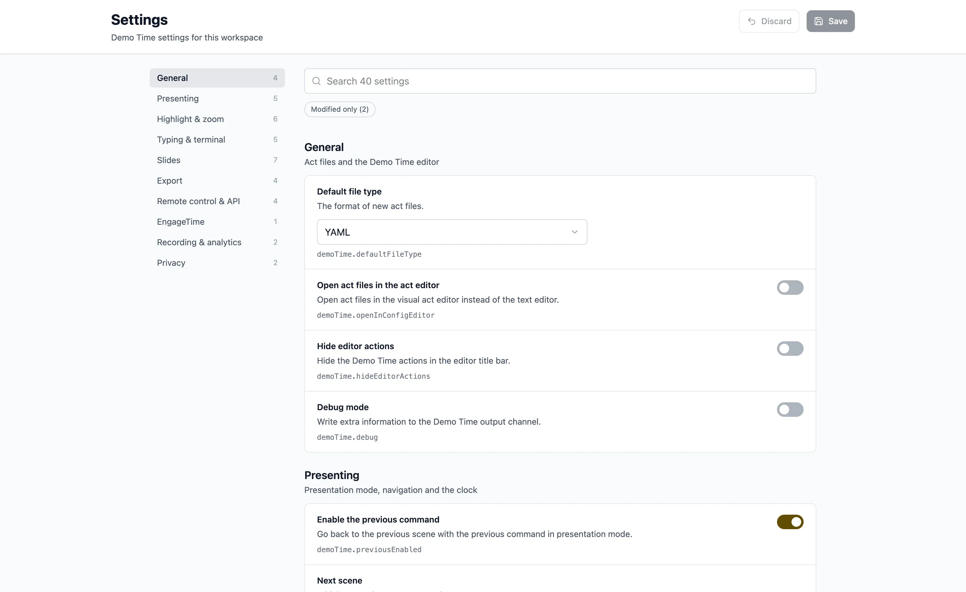Click in the Search 40 settings field
966x592 pixels.
click(560, 81)
